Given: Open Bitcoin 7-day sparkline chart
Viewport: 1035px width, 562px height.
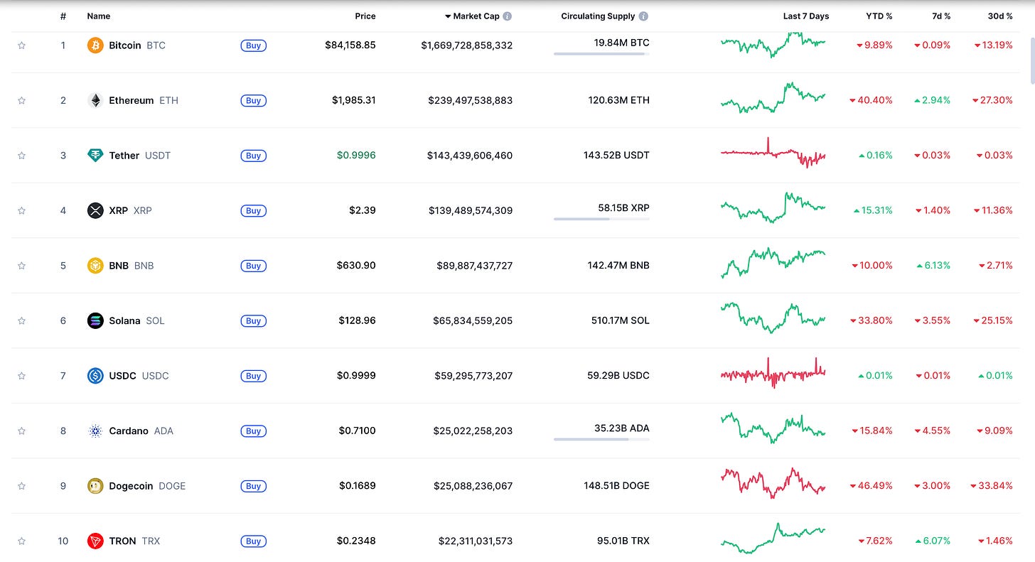Looking at the screenshot, I should pyautogui.click(x=773, y=44).
